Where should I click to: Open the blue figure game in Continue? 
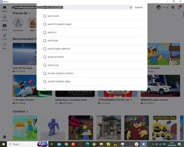click(53, 128)
